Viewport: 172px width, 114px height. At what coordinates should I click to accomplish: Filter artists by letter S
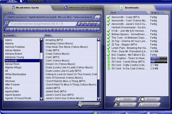click(73, 29)
